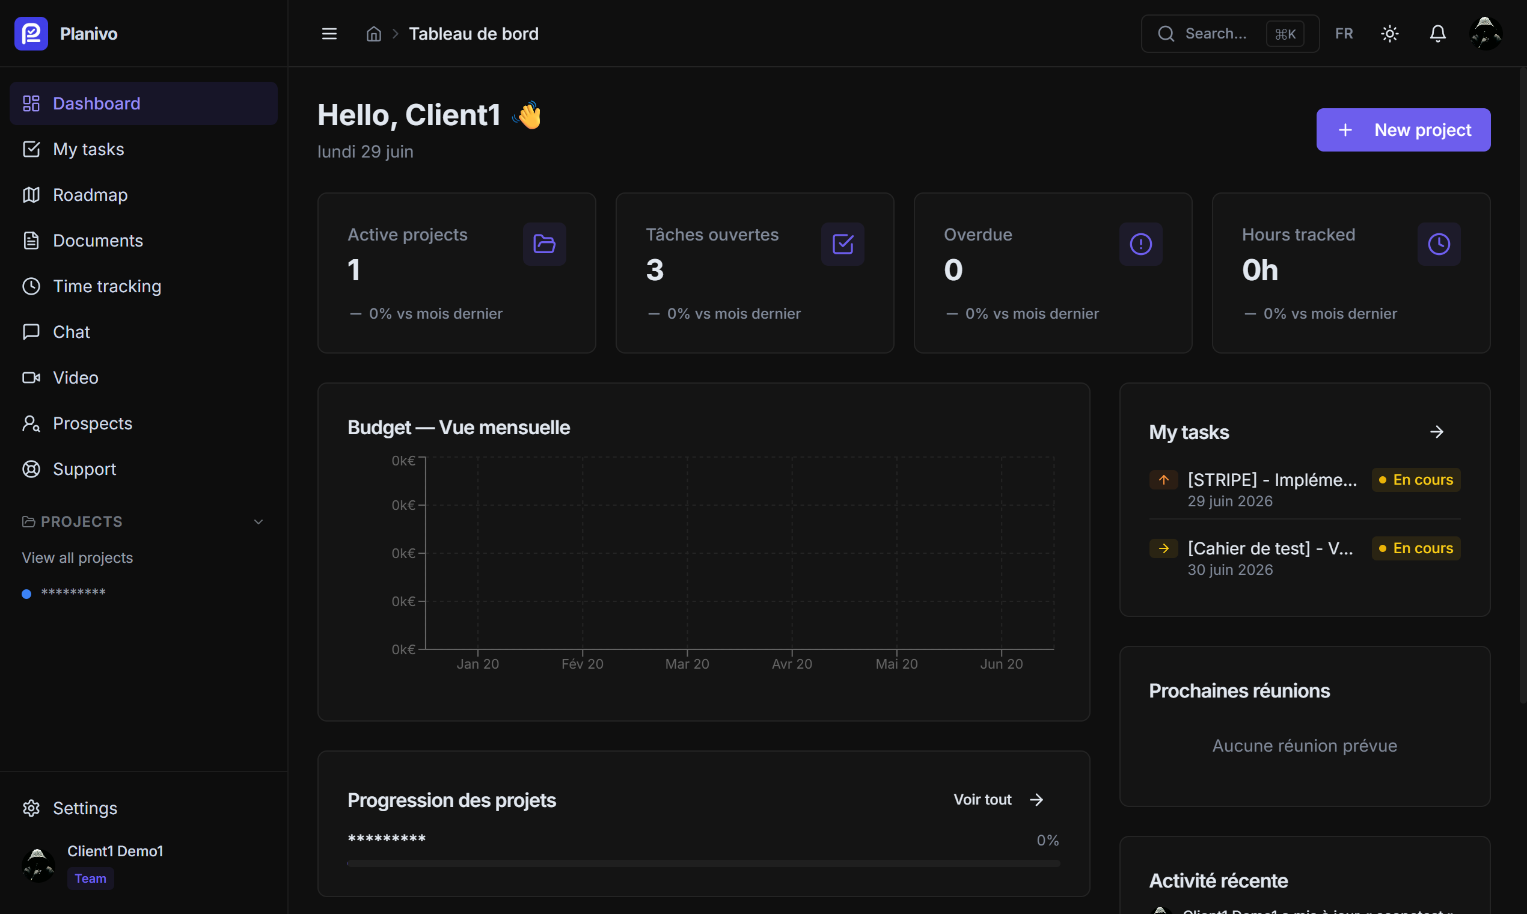Toggle the light/dark theme sun icon
This screenshot has width=1527, height=914.
(x=1389, y=33)
